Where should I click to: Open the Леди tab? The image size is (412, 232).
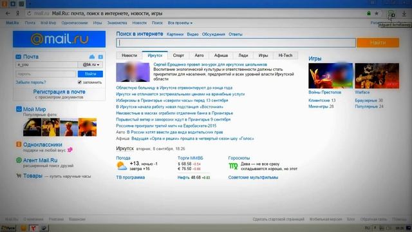(243, 55)
